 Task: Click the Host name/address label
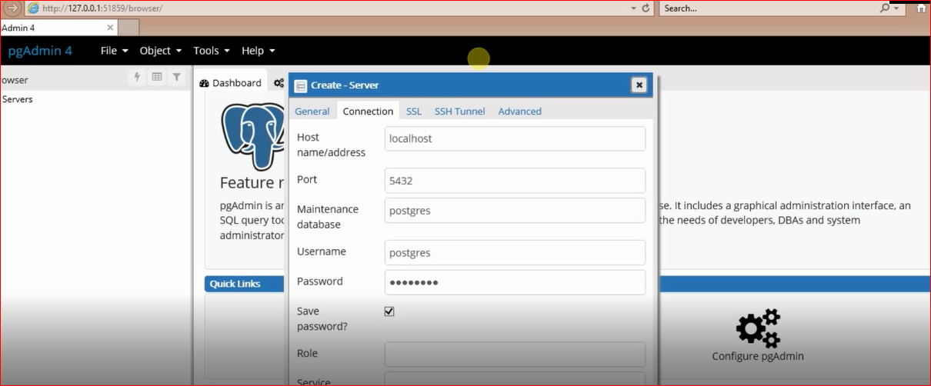[331, 145]
